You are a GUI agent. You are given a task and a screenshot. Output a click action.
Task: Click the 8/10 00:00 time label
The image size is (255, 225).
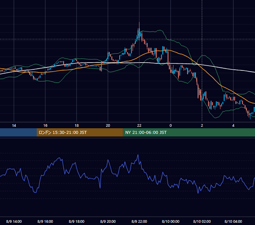171,221
